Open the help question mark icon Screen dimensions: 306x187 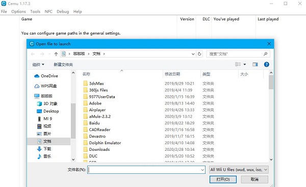pyautogui.click(x=266, y=64)
